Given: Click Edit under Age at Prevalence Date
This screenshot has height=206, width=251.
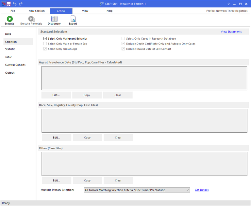Looking at the screenshot, I should pos(56,95).
